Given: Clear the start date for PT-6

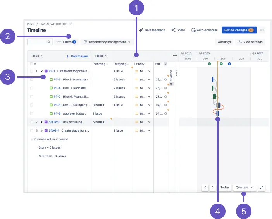Looking at the screenshot, I should [x=165, y=113].
